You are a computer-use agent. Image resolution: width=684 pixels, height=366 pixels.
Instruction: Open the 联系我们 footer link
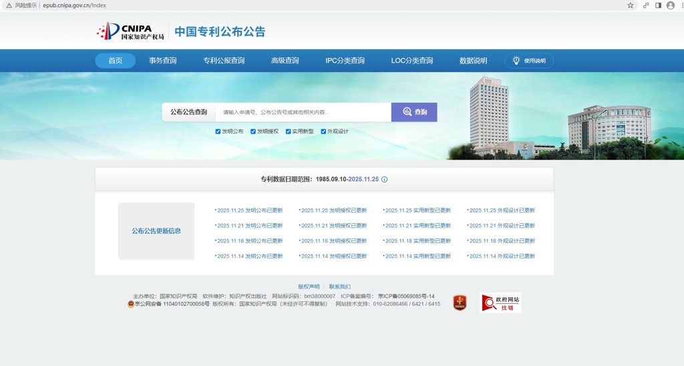340,287
